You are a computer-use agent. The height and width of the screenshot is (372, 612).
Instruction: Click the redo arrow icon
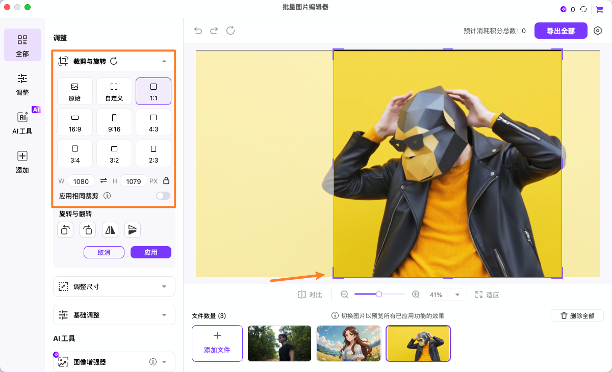pyautogui.click(x=214, y=31)
